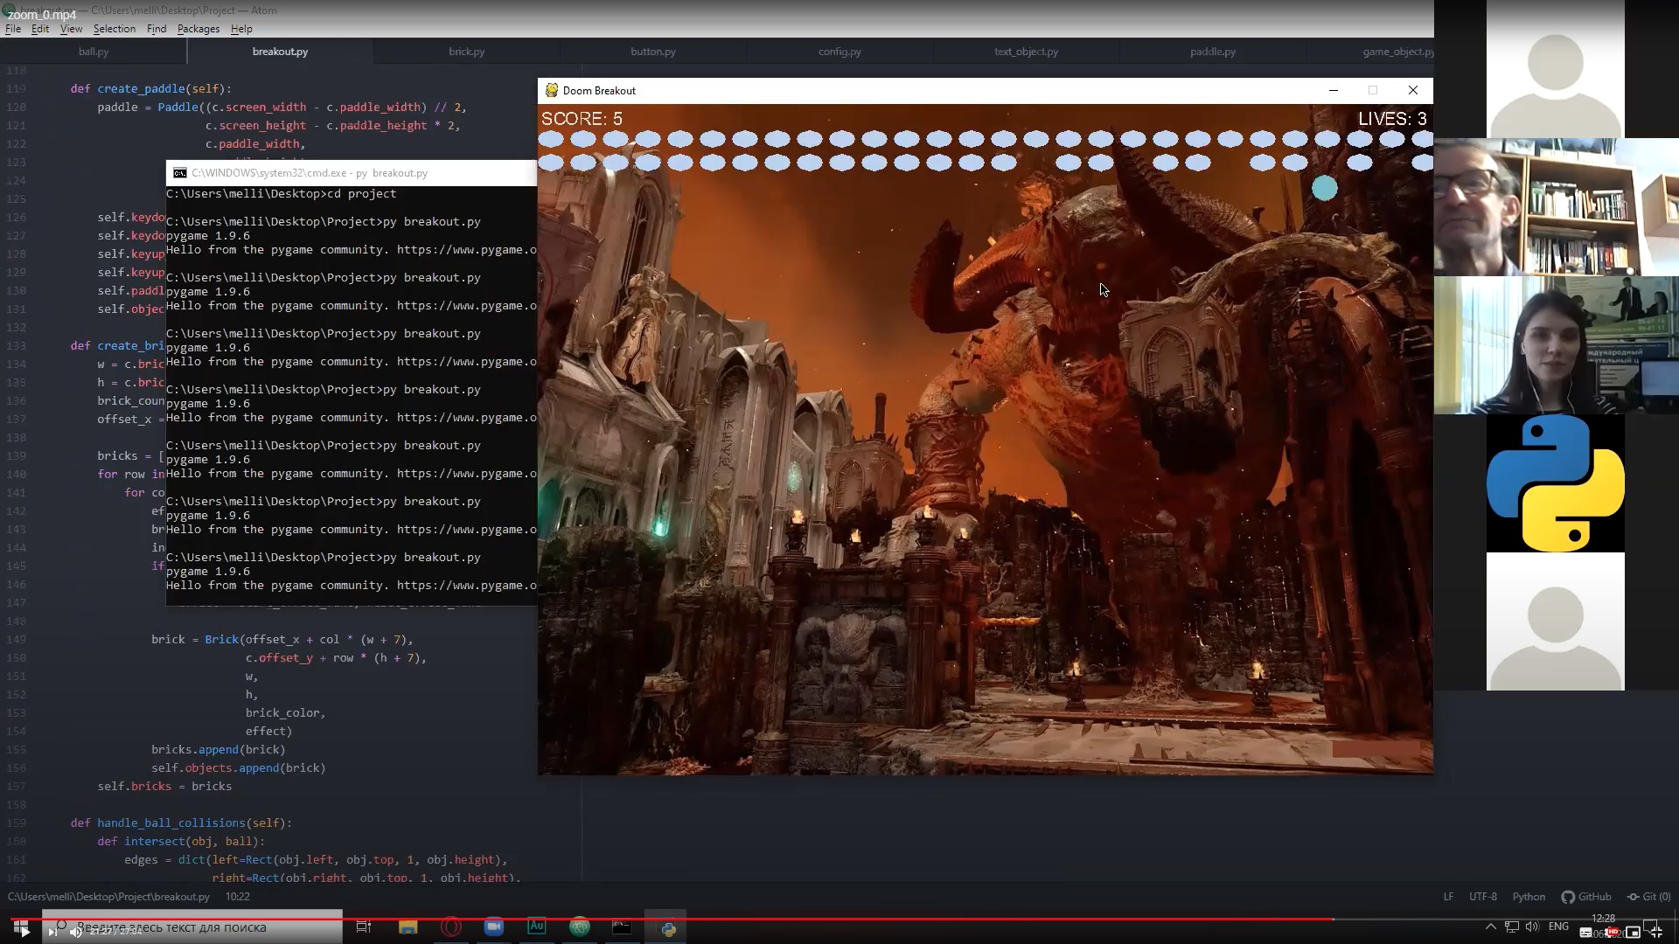Open the Zoom app in taskbar

(x=494, y=927)
